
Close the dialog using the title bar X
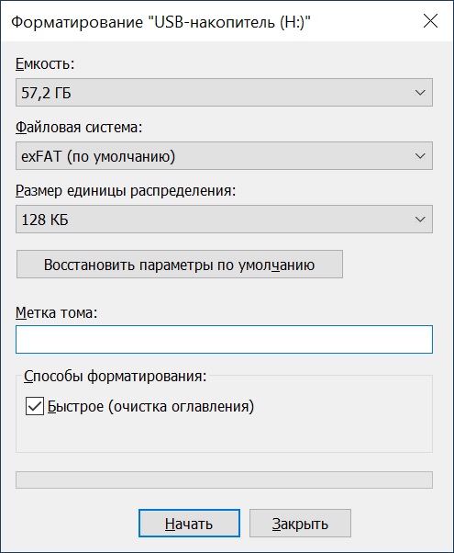pyautogui.click(x=430, y=21)
